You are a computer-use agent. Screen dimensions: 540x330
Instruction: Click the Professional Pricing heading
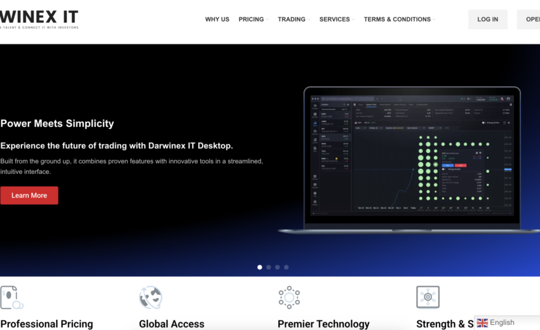46,324
